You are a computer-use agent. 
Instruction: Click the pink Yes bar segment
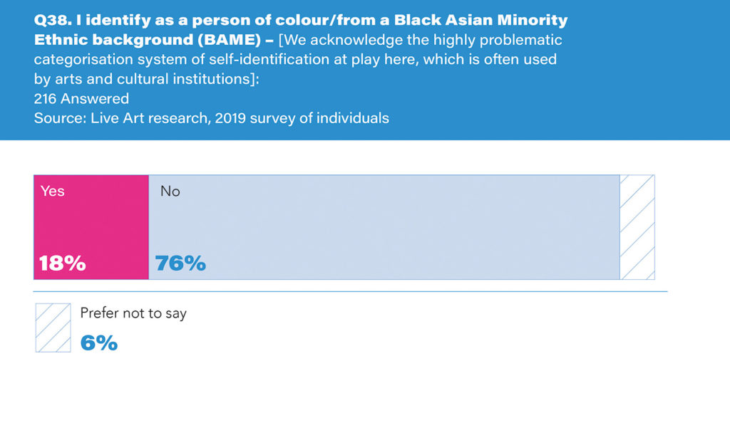tap(91, 226)
